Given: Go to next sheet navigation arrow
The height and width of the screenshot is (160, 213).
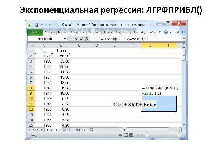Looking at the screenshot, I should click(x=38, y=130).
